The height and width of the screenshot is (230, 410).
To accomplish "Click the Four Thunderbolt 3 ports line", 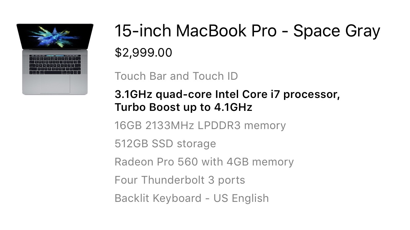I will pos(180,180).
